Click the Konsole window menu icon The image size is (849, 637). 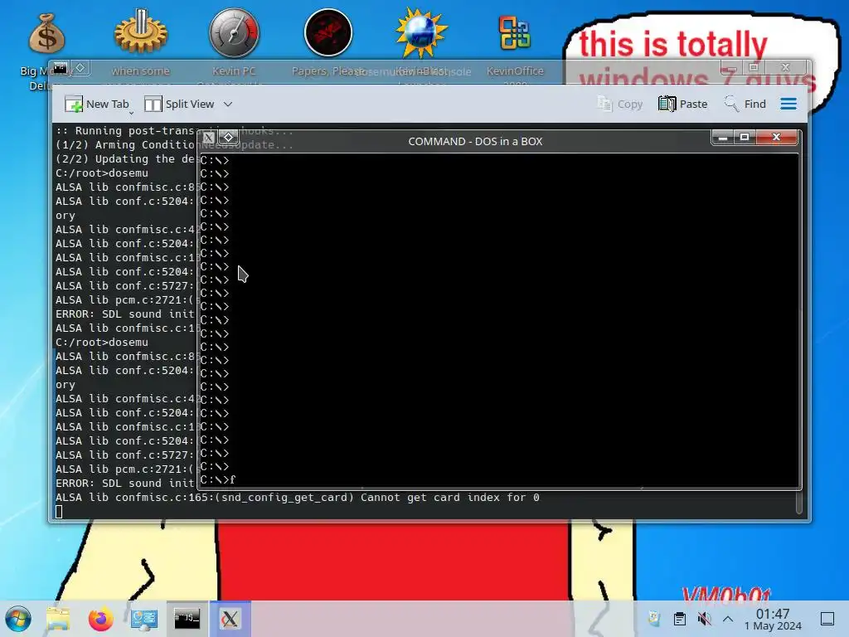(60, 68)
